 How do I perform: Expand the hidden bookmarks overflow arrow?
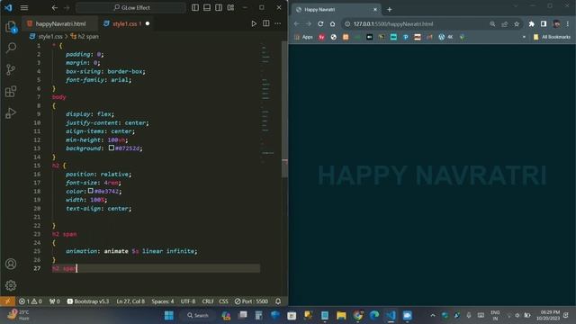(524, 37)
